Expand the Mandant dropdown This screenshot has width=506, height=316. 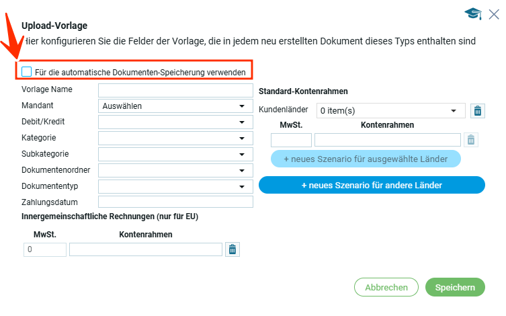click(x=175, y=106)
